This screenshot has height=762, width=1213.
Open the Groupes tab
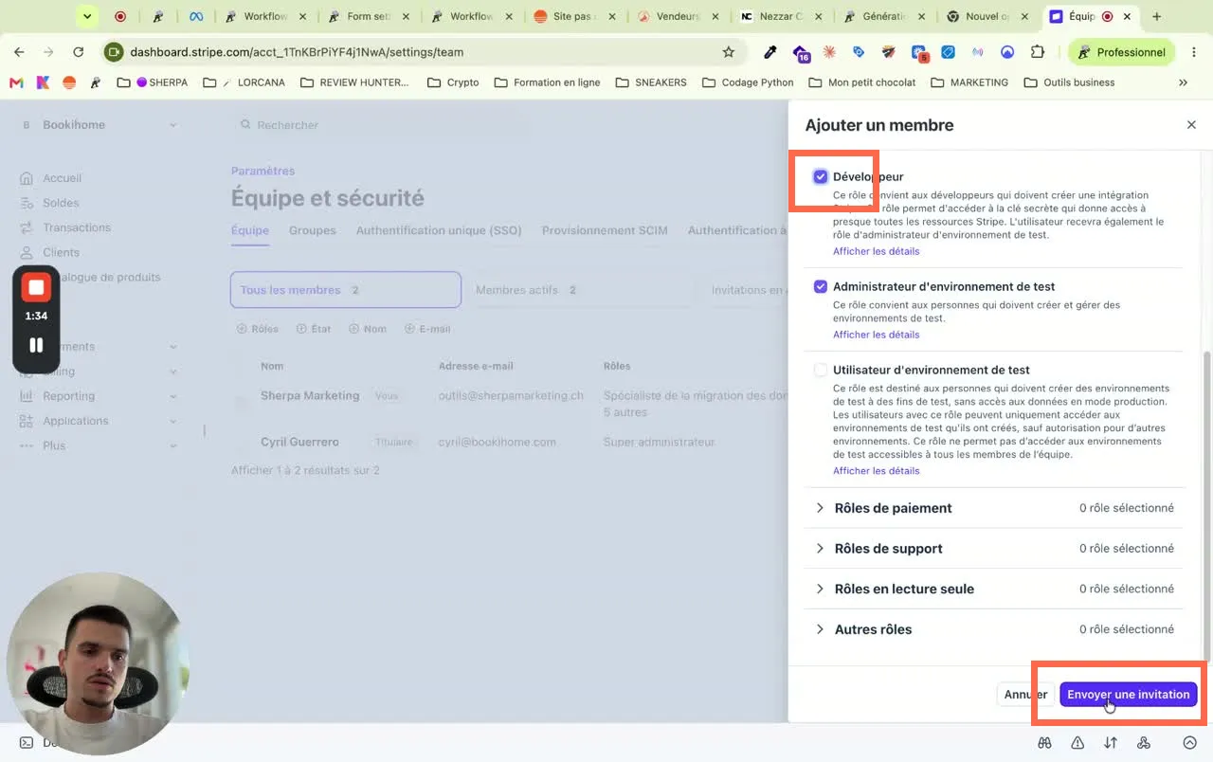pos(313,230)
